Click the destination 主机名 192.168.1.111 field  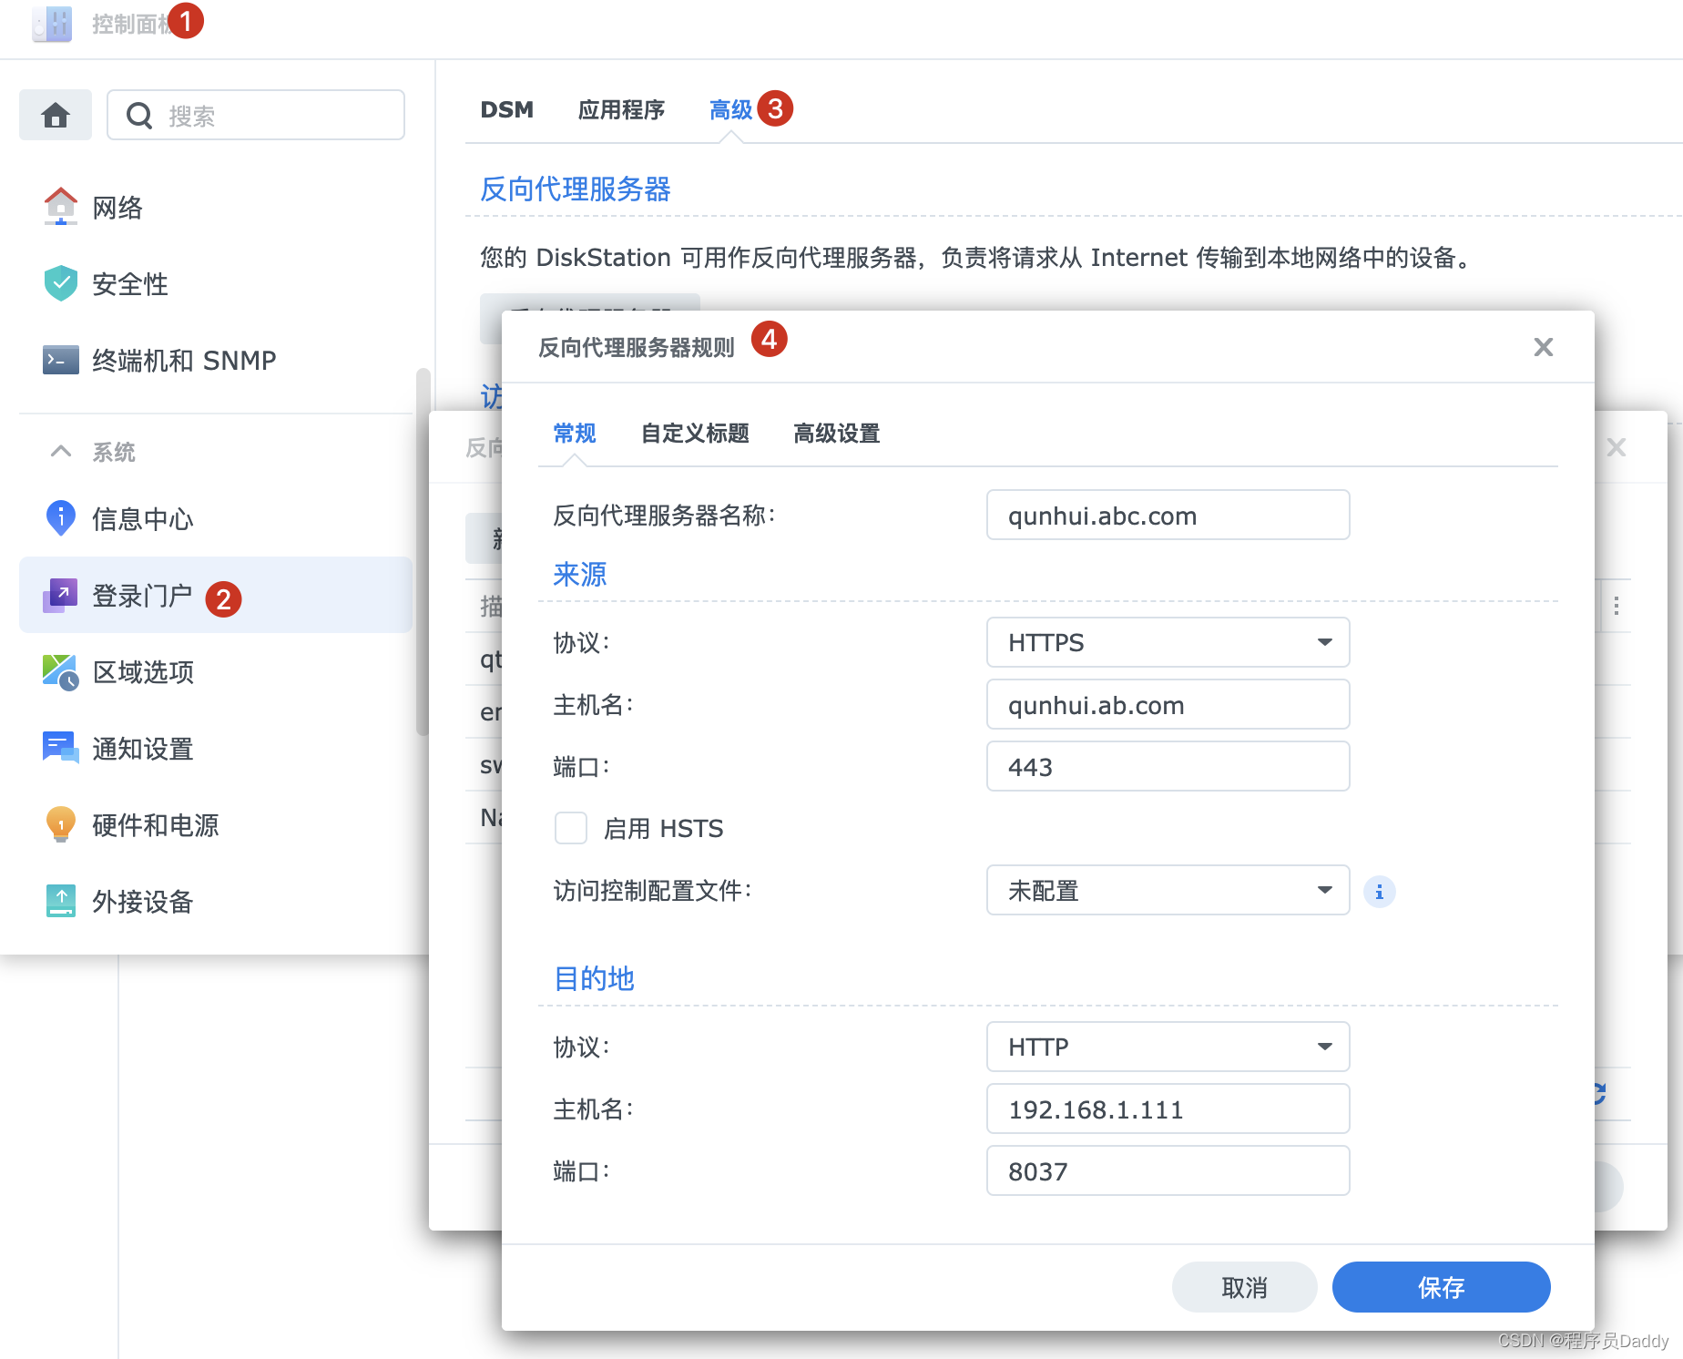click(1168, 1109)
